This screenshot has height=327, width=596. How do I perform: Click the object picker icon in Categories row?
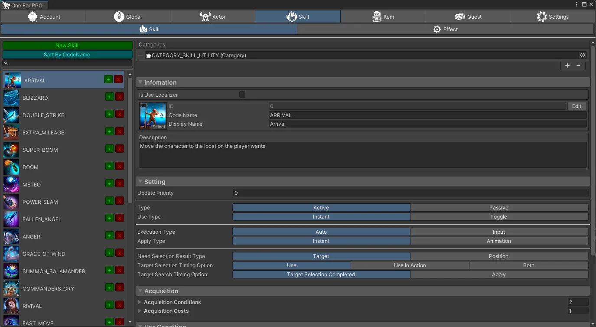[x=583, y=55]
